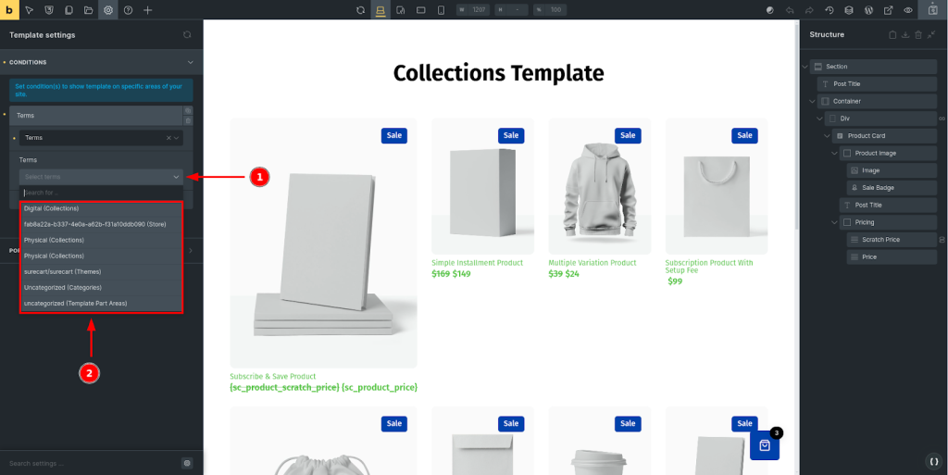Toggle the template settings gear

click(x=108, y=9)
